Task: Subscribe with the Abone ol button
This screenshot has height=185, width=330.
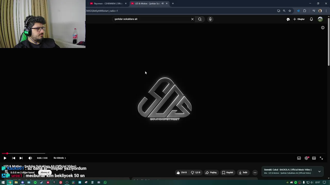Action: pyautogui.click(x=45, y=172)
